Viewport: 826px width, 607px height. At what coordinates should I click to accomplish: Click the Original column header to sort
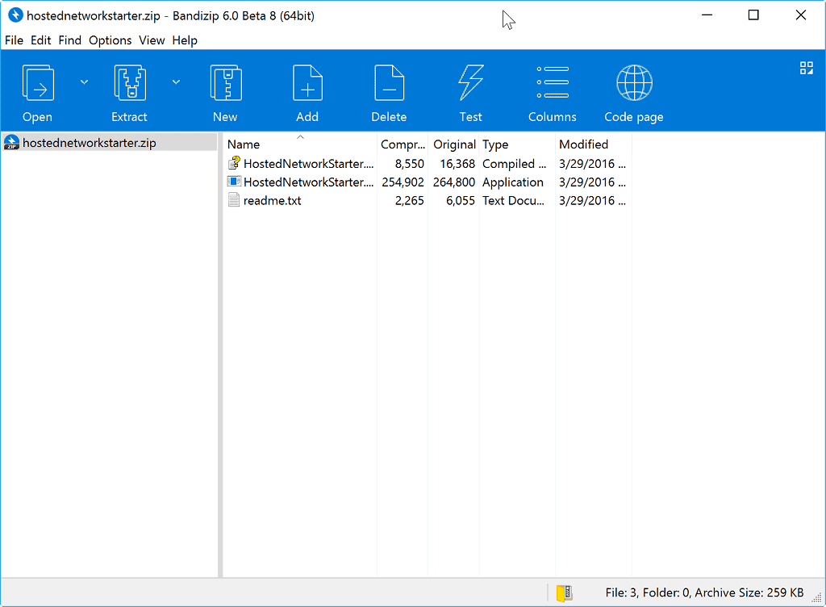454,144
